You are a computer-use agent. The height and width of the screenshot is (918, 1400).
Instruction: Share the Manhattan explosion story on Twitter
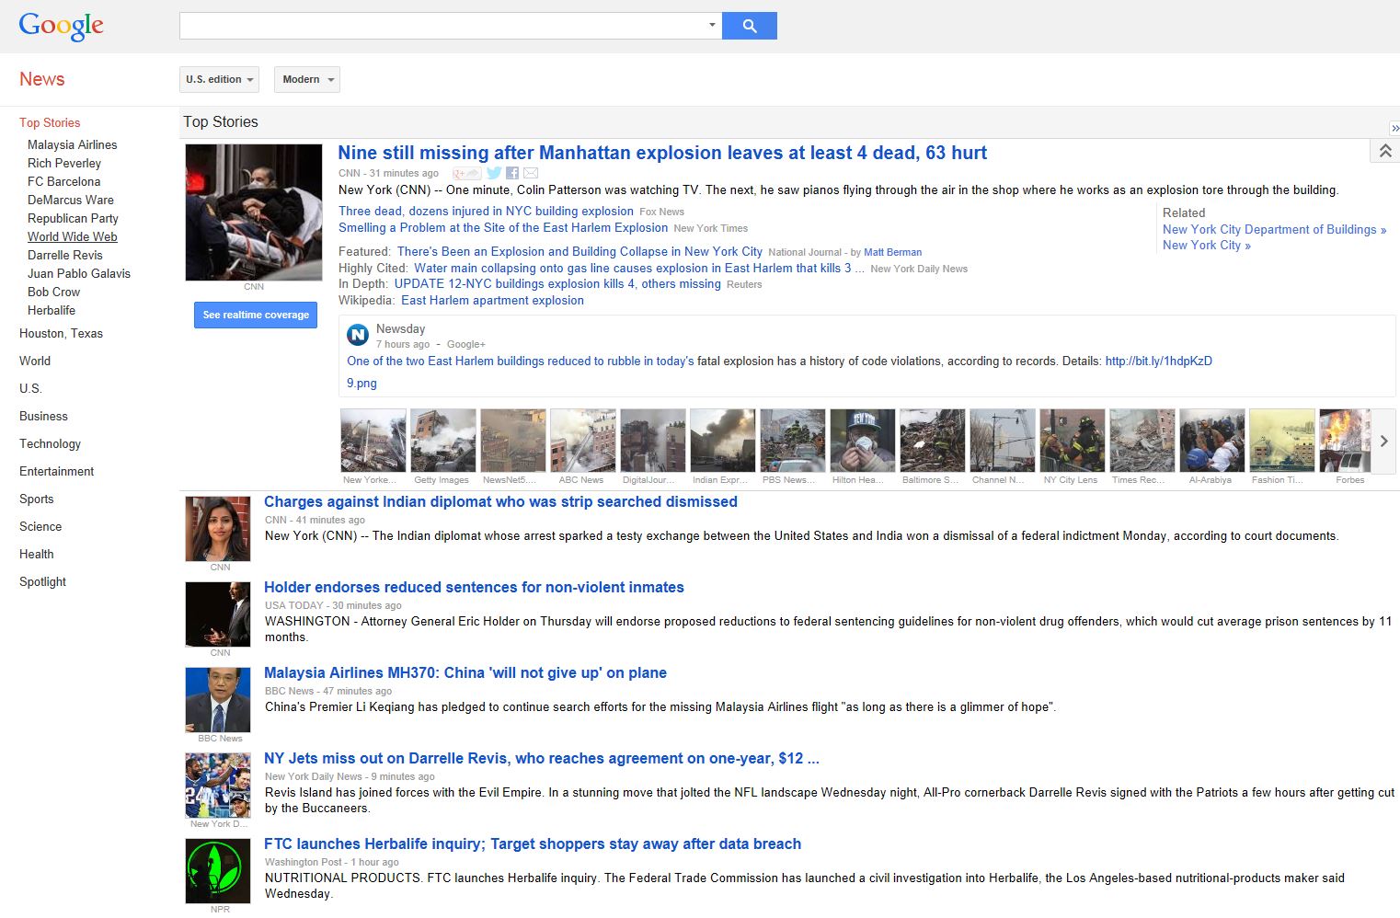pos(494,173)
